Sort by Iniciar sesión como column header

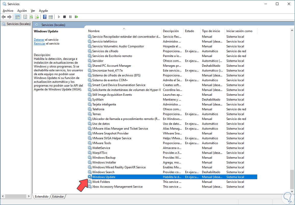[241, 31]
